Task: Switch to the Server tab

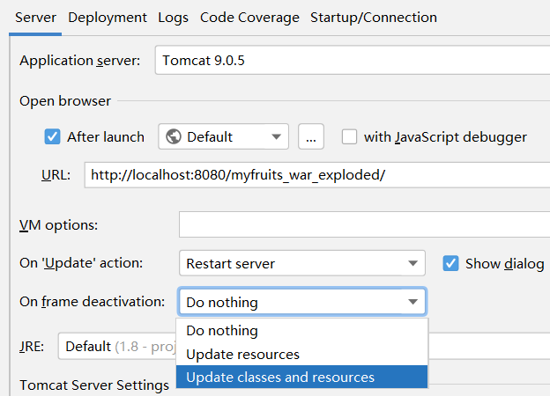Action: [x=35, y=18]
